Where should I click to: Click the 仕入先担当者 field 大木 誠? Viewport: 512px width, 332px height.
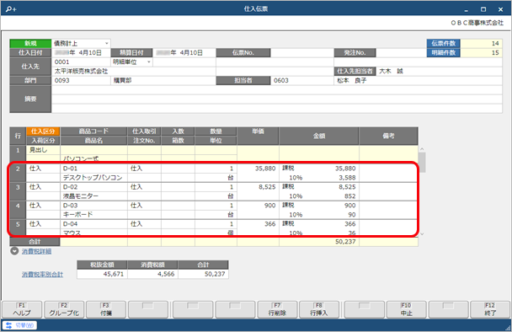click(440, 72)
